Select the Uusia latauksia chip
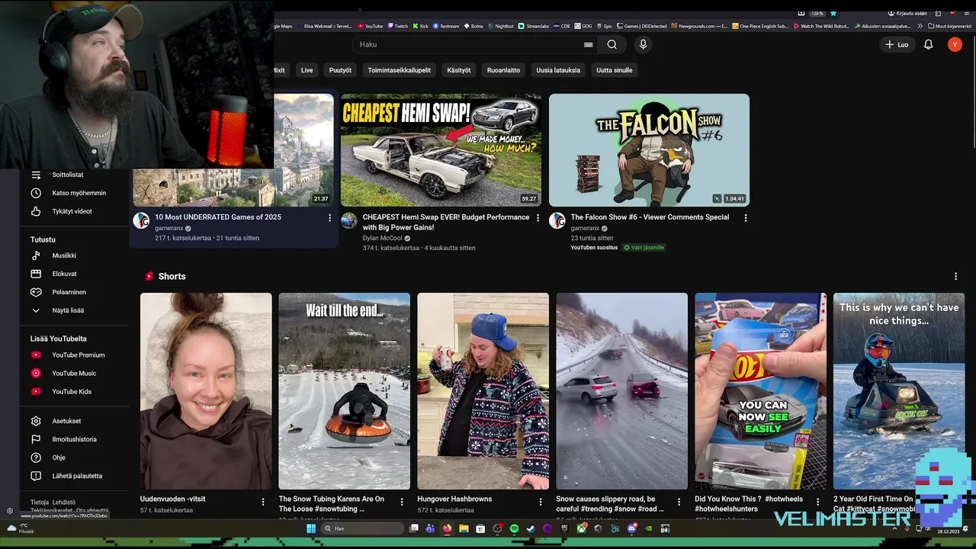This screenshot has width=976, height=549. click(558, 70)
